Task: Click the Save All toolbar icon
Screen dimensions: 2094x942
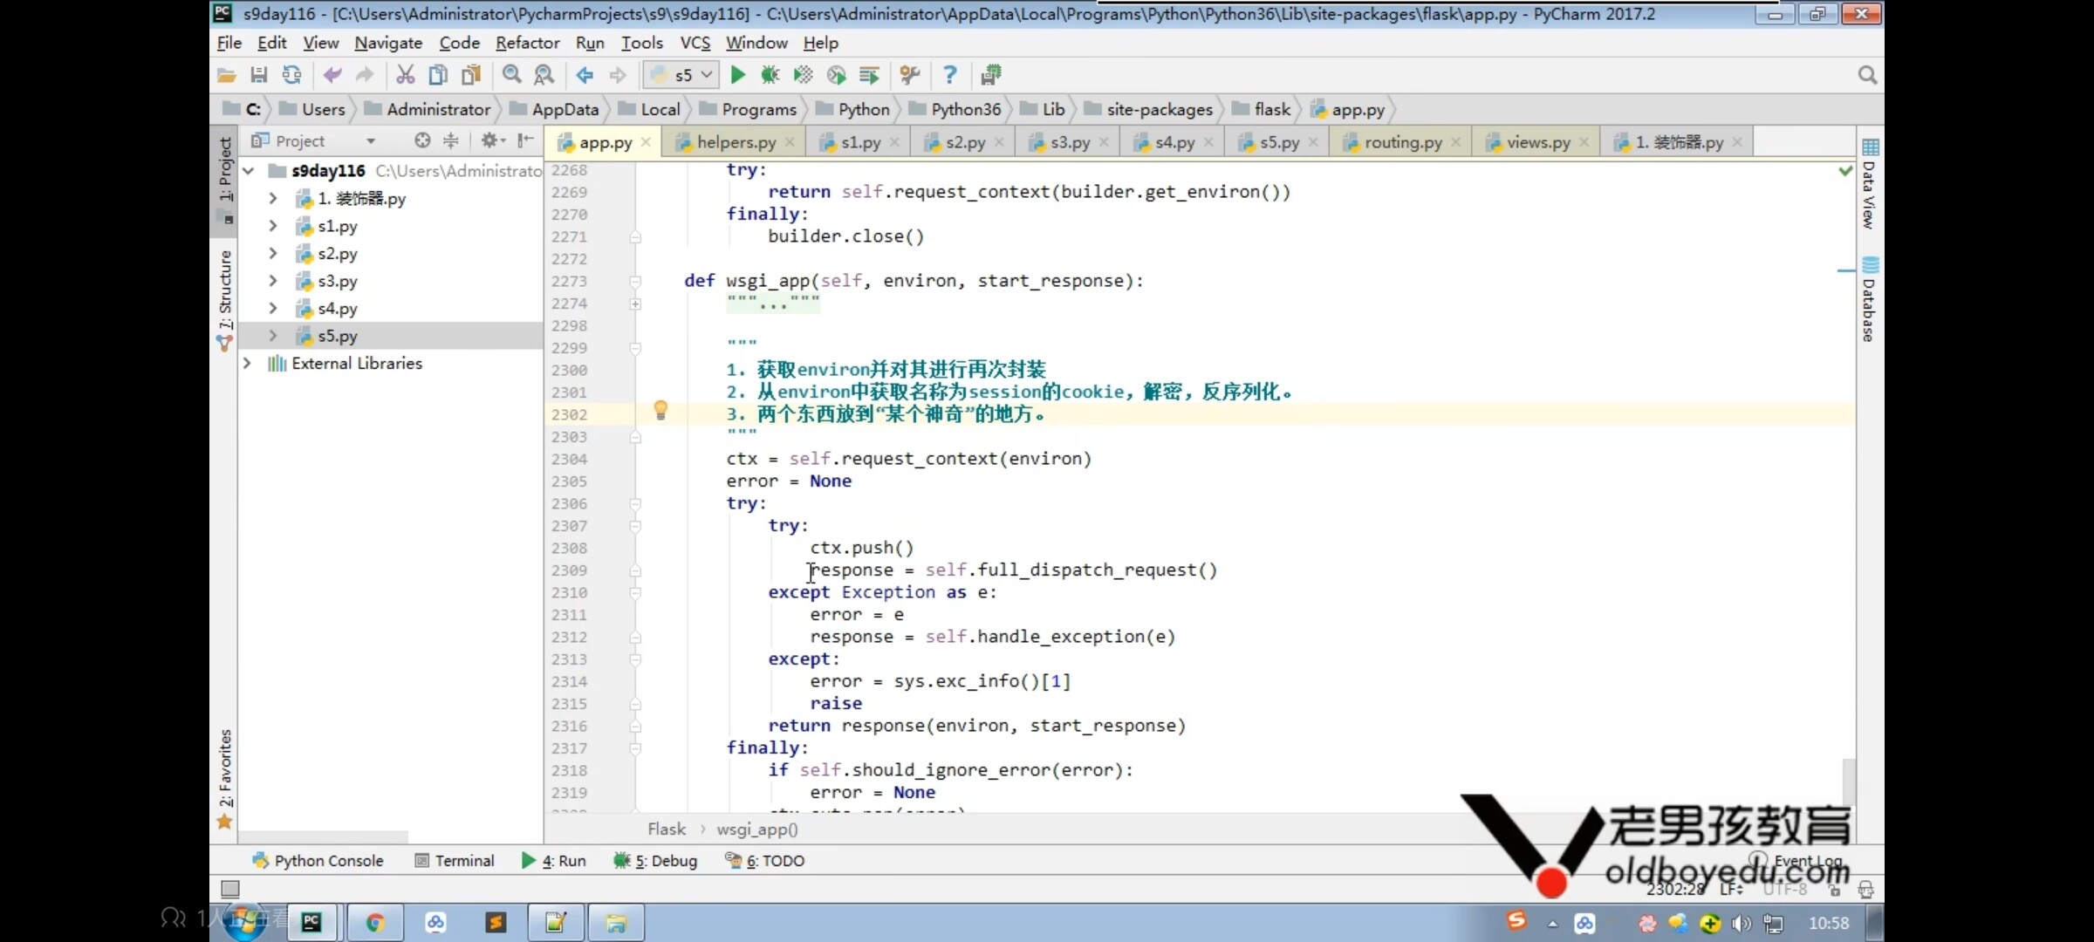Action: pyautogui.click(x=258, y=75)
